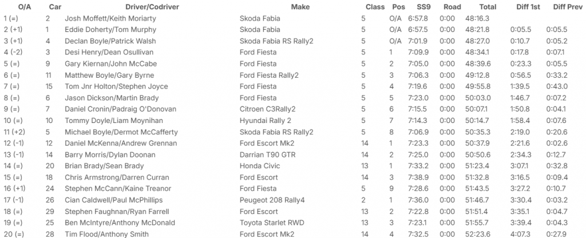
Task: Click the Diff Prev column header
Action: click(567, 7)
